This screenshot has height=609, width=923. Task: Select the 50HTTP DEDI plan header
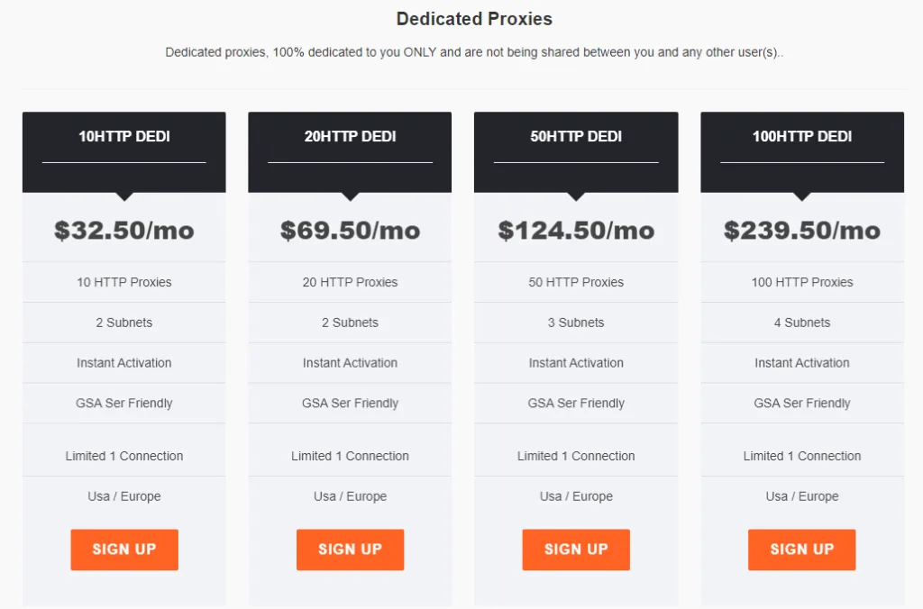point(576,137)
